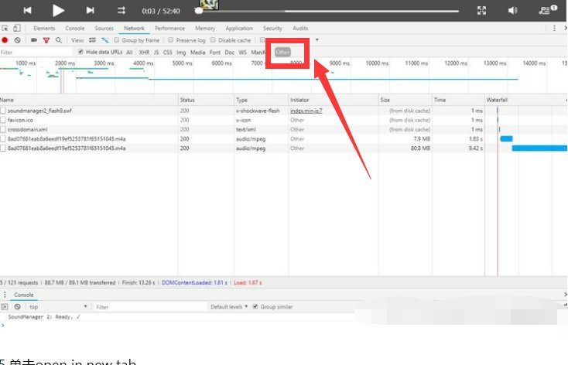Open the playlist queue icon
This screenshot has width=568, height=365.
click(546, 10)
